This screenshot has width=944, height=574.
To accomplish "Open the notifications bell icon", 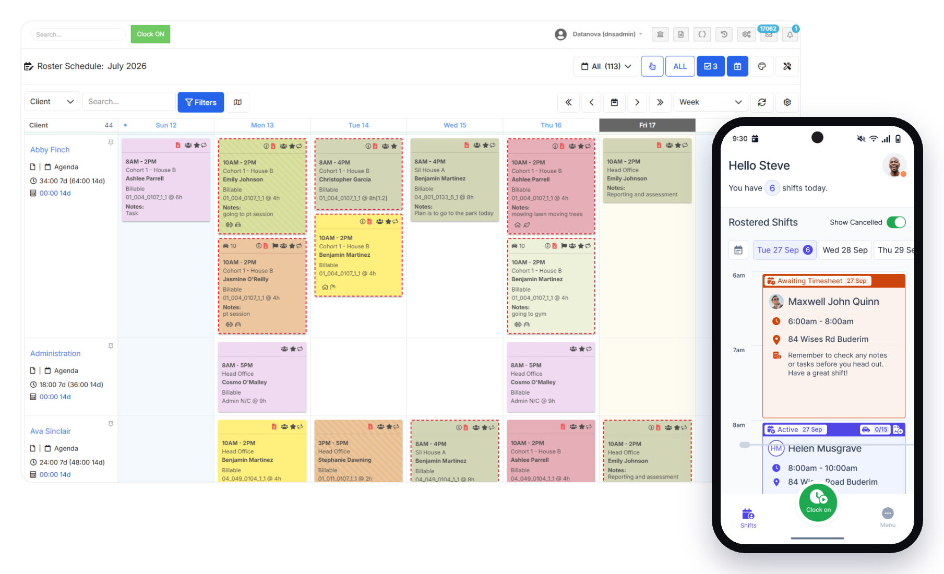I will (790, 34).
